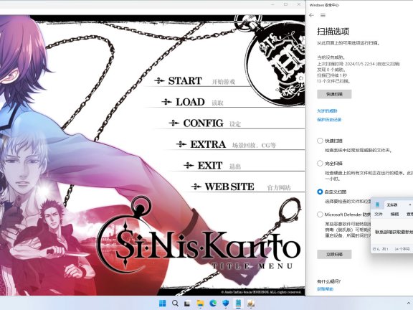413x310 pixels.
Task: Select the Notepad 无标题 tab
Action: point(392,205)
